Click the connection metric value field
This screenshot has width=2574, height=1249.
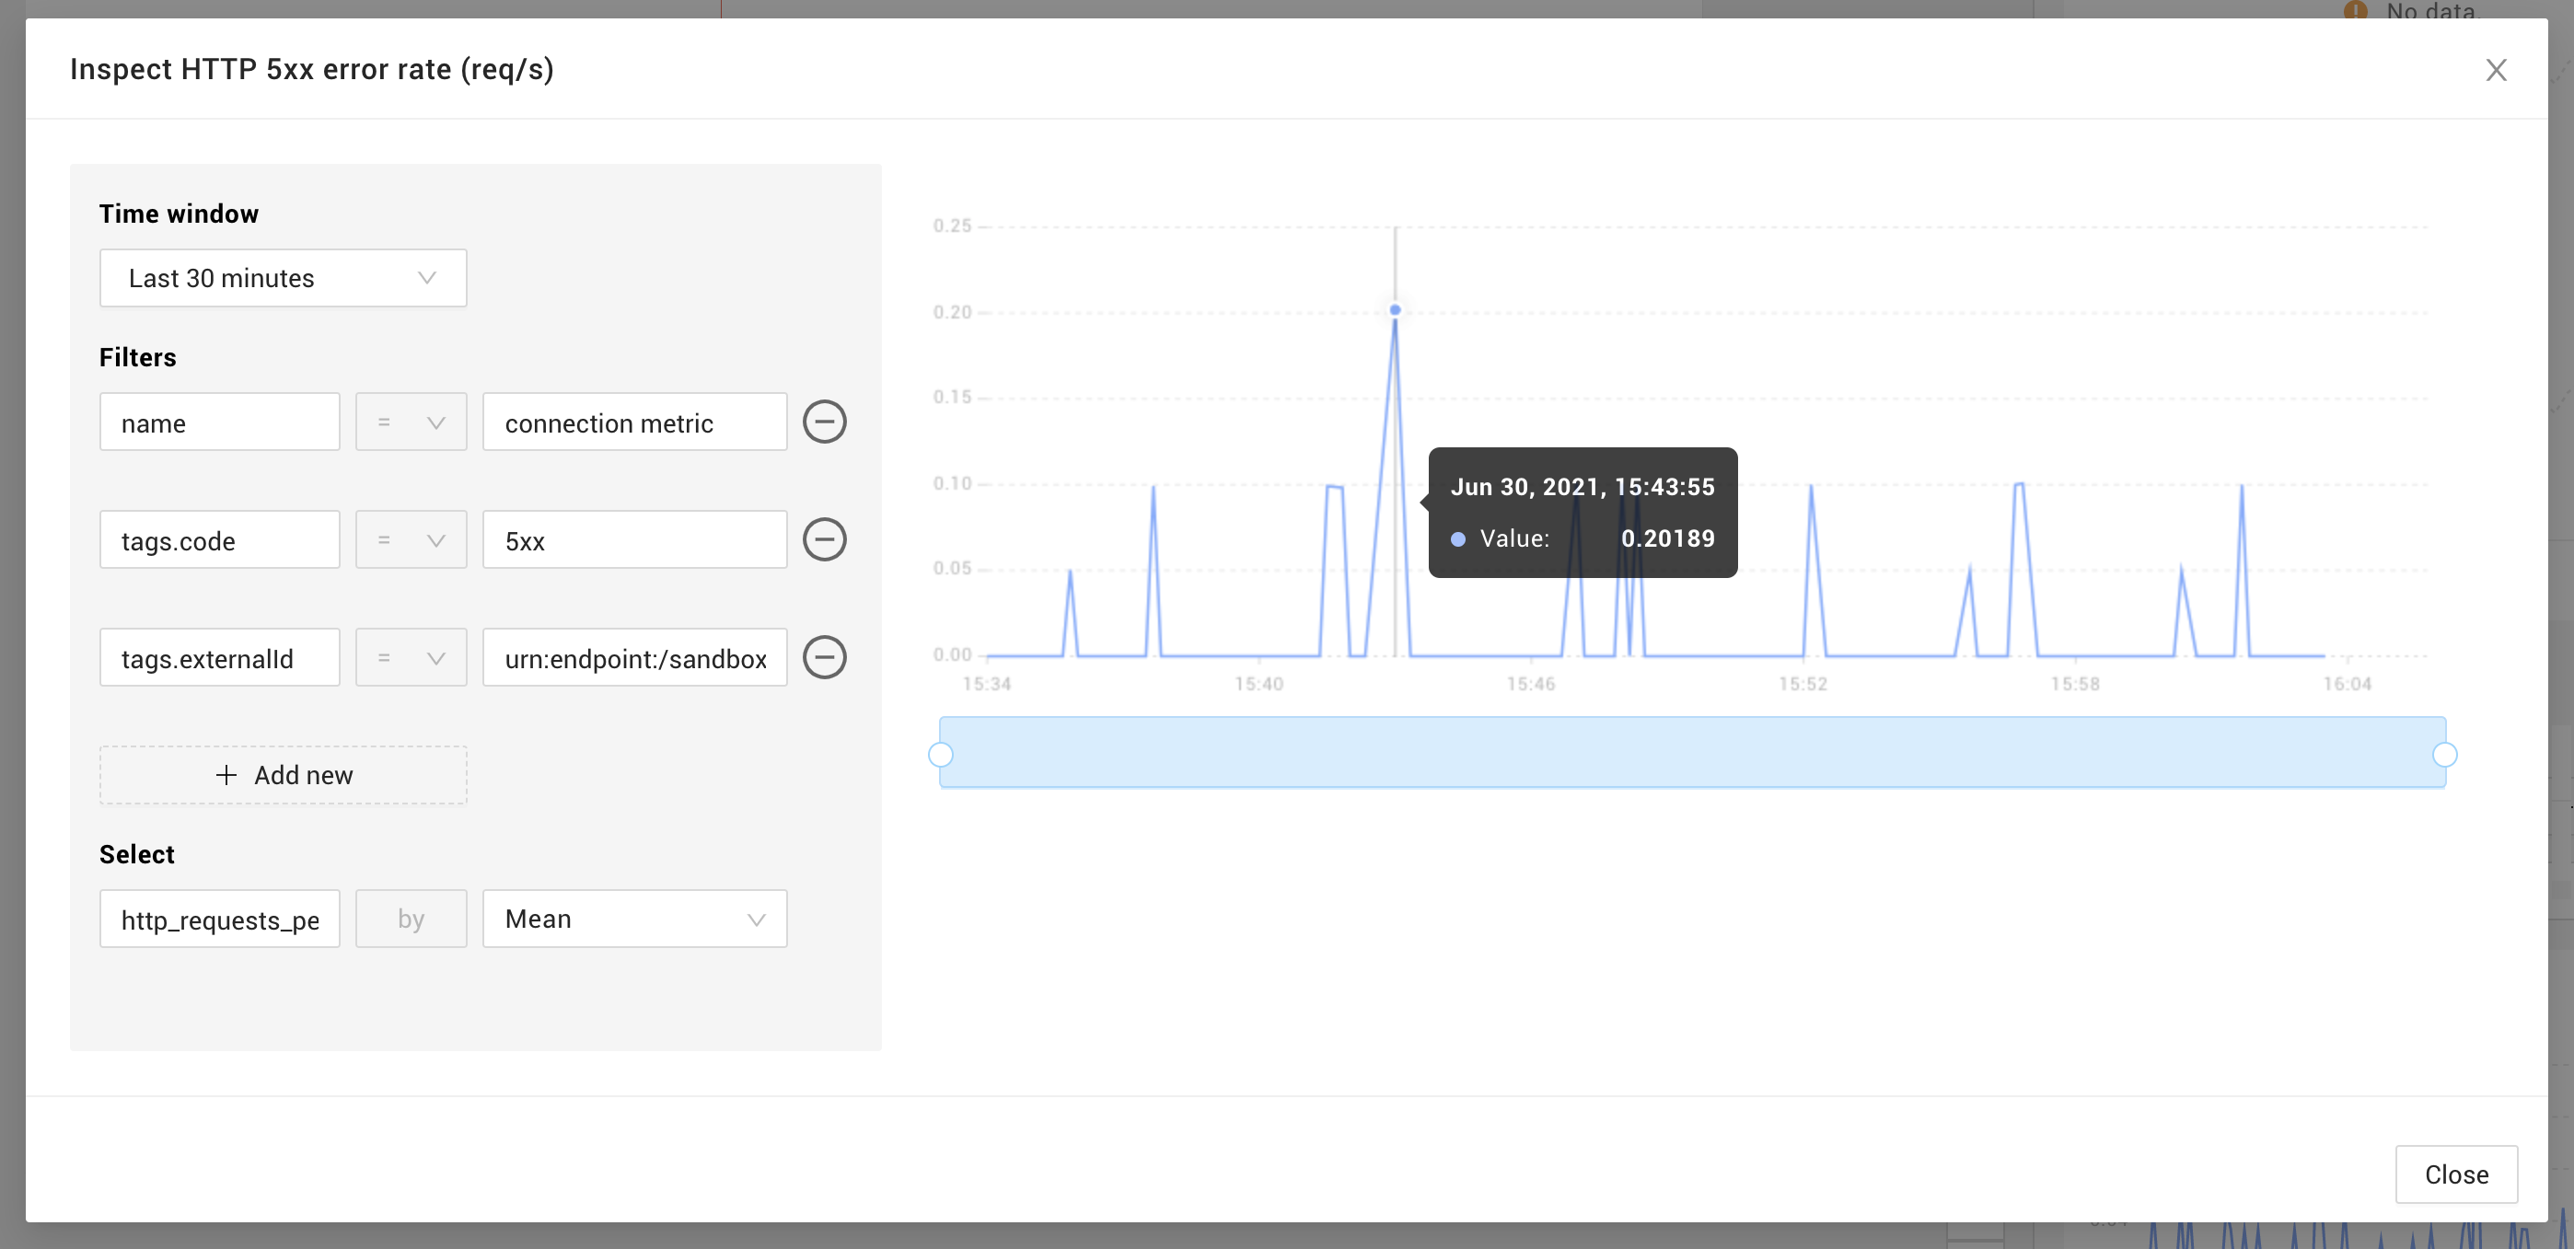[x=634, y=422]
